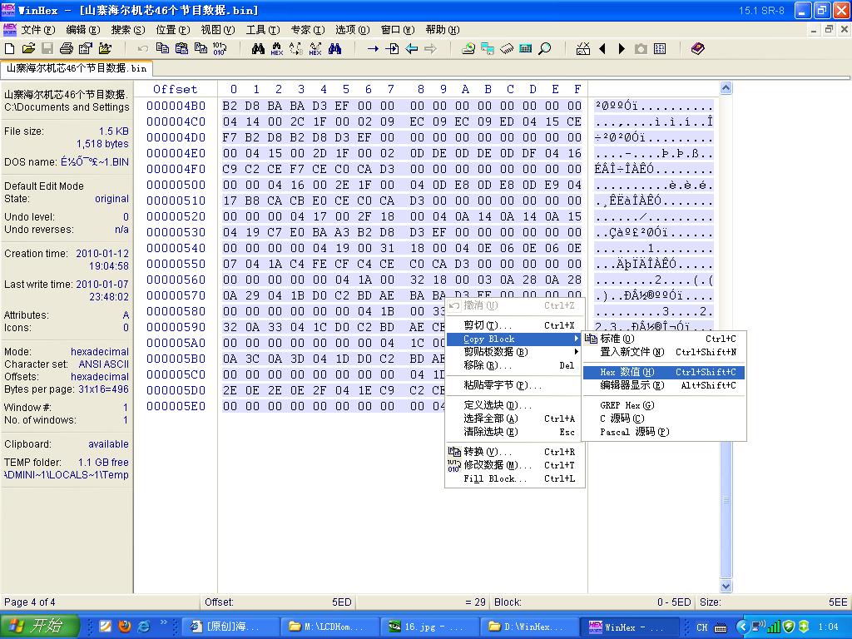Click the blue Back arrow toolbar icon
The height and width of the screenshot is (639, 852).
point(411,49)
